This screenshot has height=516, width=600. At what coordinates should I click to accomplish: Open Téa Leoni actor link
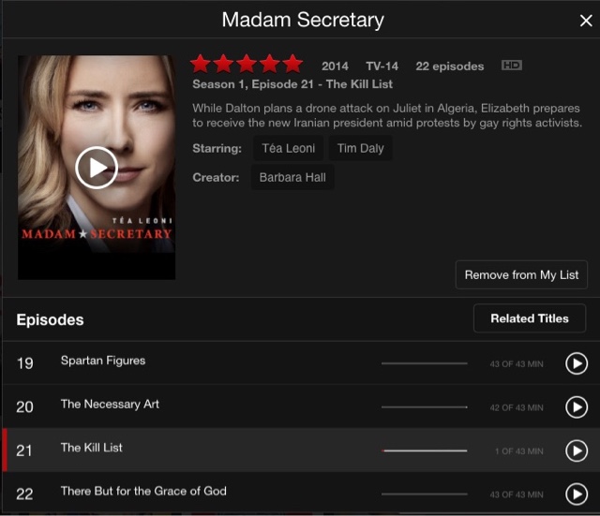288,148
